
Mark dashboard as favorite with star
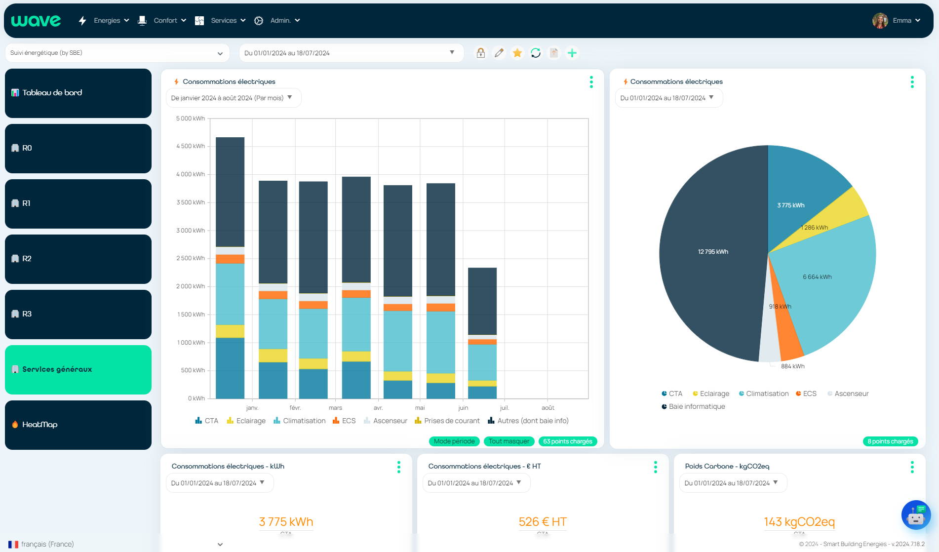[x=517, y=53]
